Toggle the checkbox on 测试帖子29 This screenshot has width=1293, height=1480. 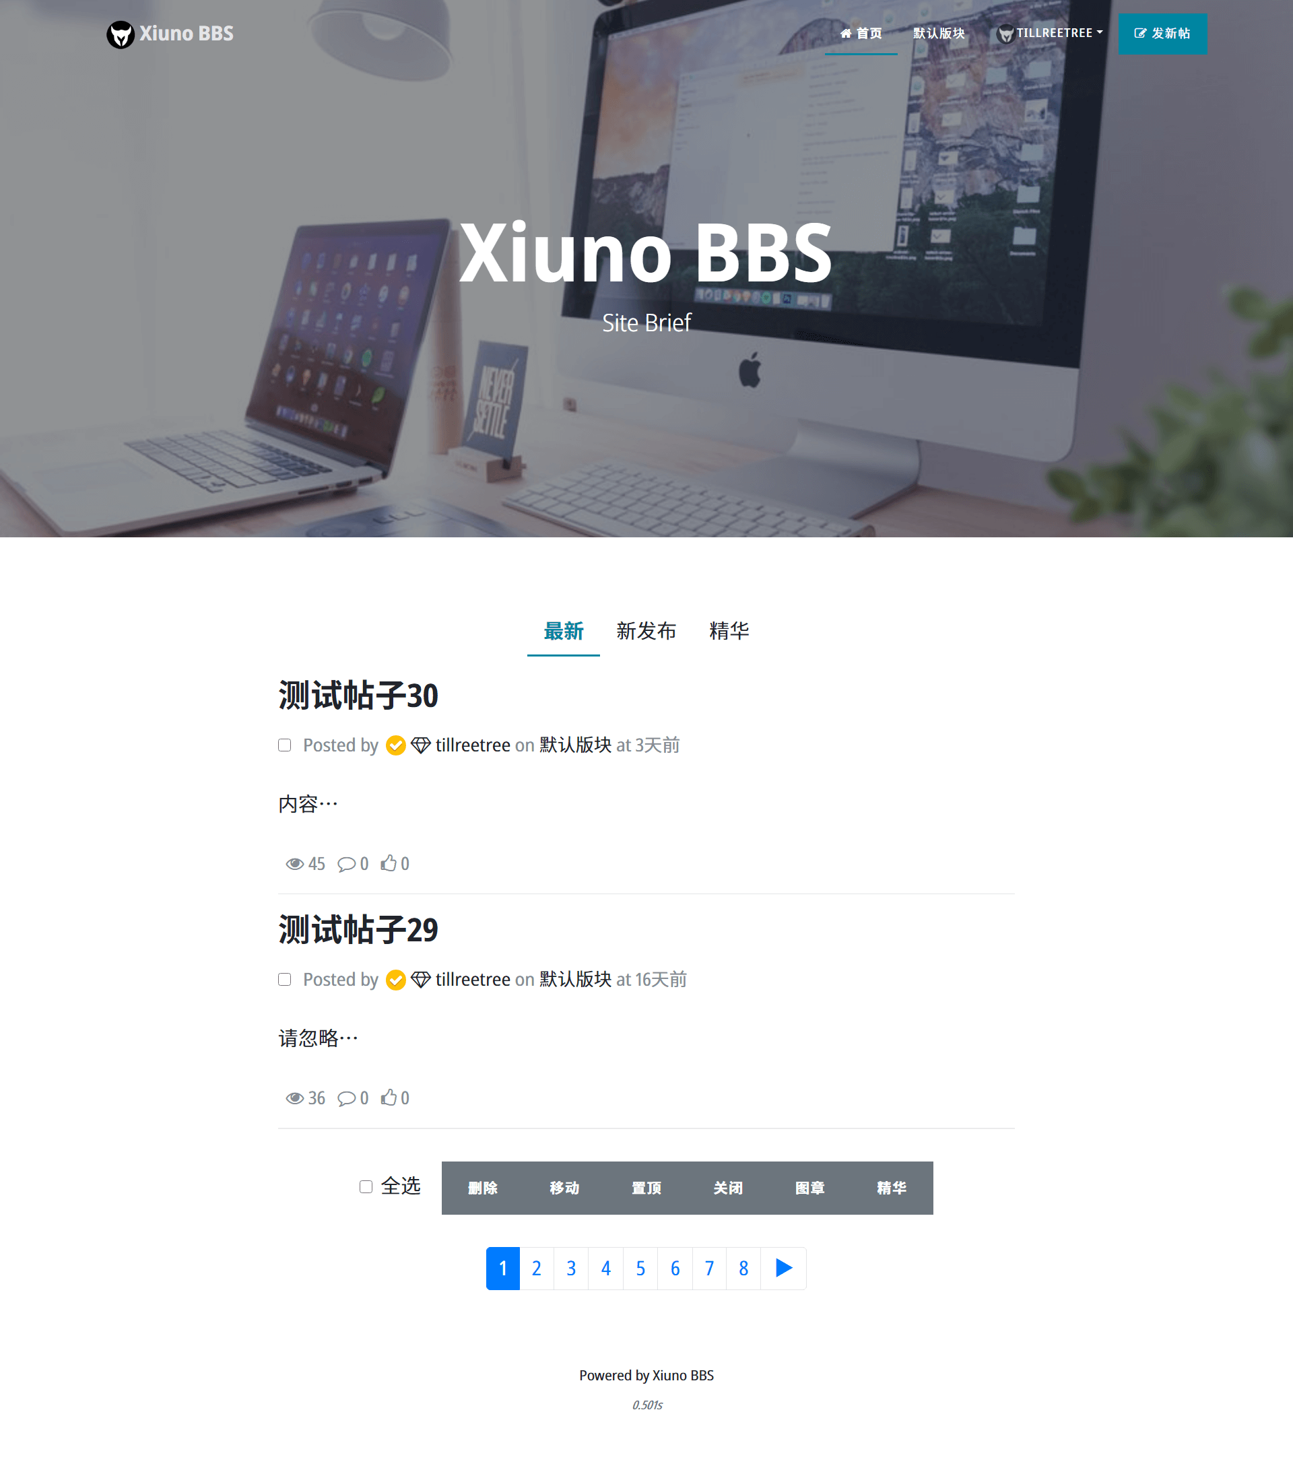285,979
